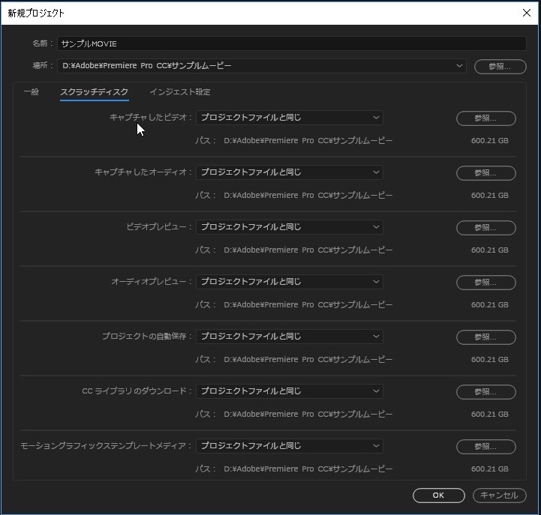Image resolution: width=541 pixels, height=515 pixels.
Task: Open the インジェスト設定 tab
Action: (x=179, y=92)
